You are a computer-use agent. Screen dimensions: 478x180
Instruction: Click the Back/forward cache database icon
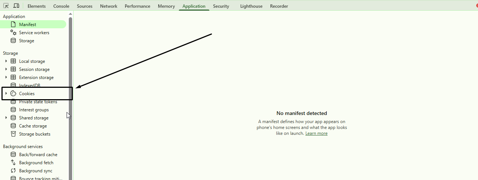click(x=13, y=155)
